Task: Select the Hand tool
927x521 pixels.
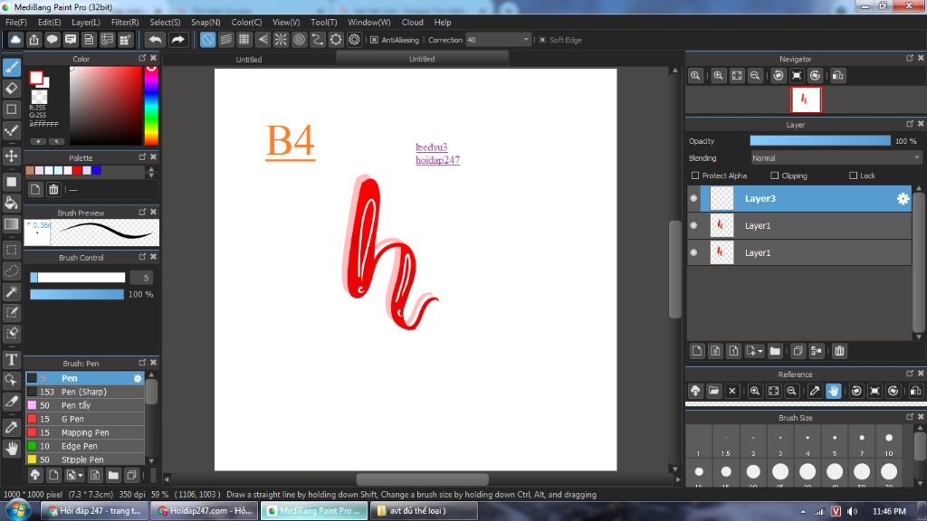Action: (x=11, y=449)
